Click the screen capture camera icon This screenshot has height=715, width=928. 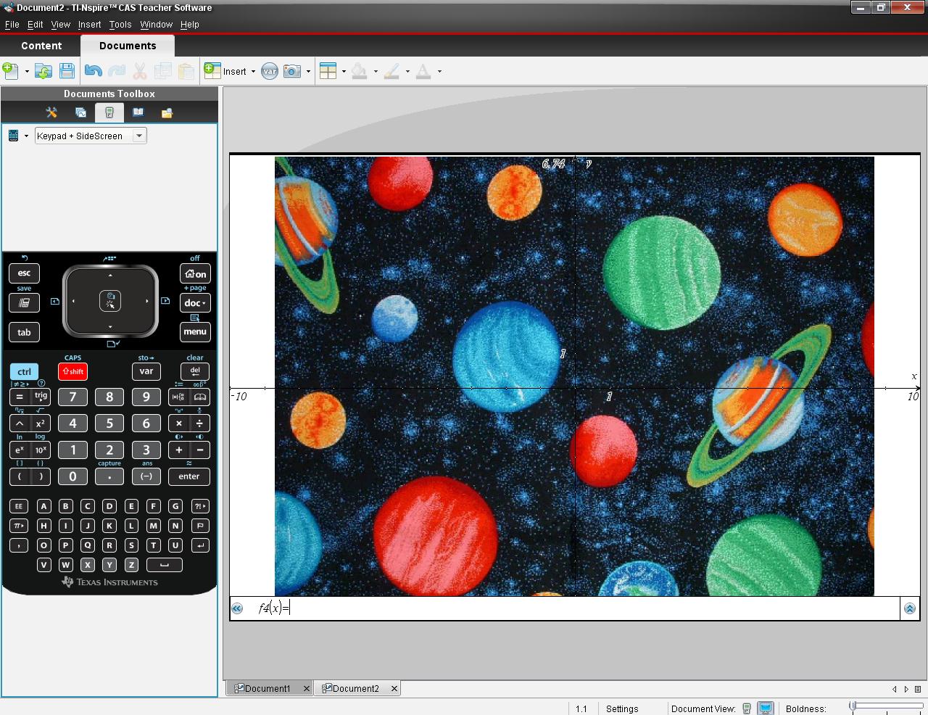tap(291, 71)
